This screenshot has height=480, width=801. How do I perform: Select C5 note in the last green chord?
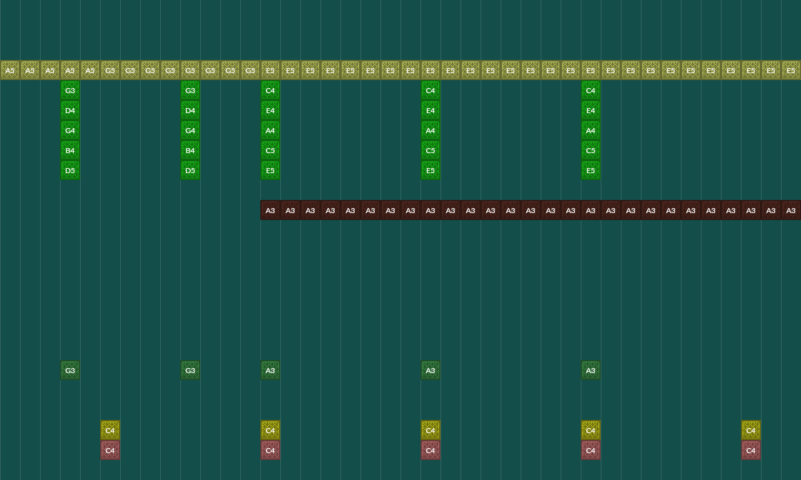591,151
